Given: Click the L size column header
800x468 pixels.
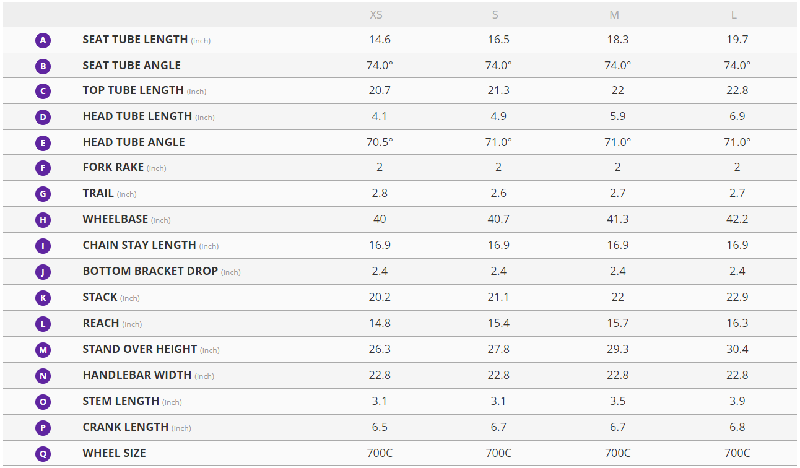Looking at the screenshot, I should (x=734, y=15).
